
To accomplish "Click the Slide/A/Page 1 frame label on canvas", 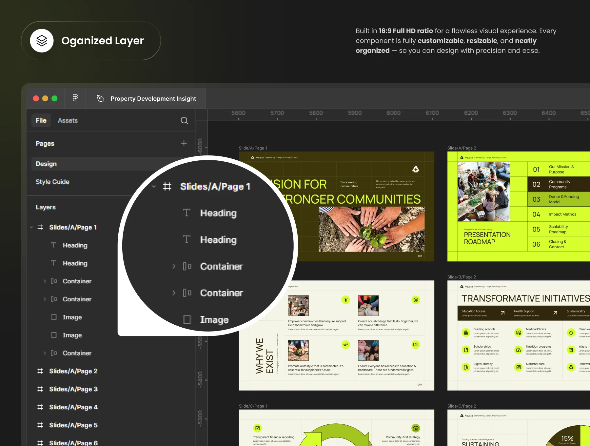I will tap(253, 148).
